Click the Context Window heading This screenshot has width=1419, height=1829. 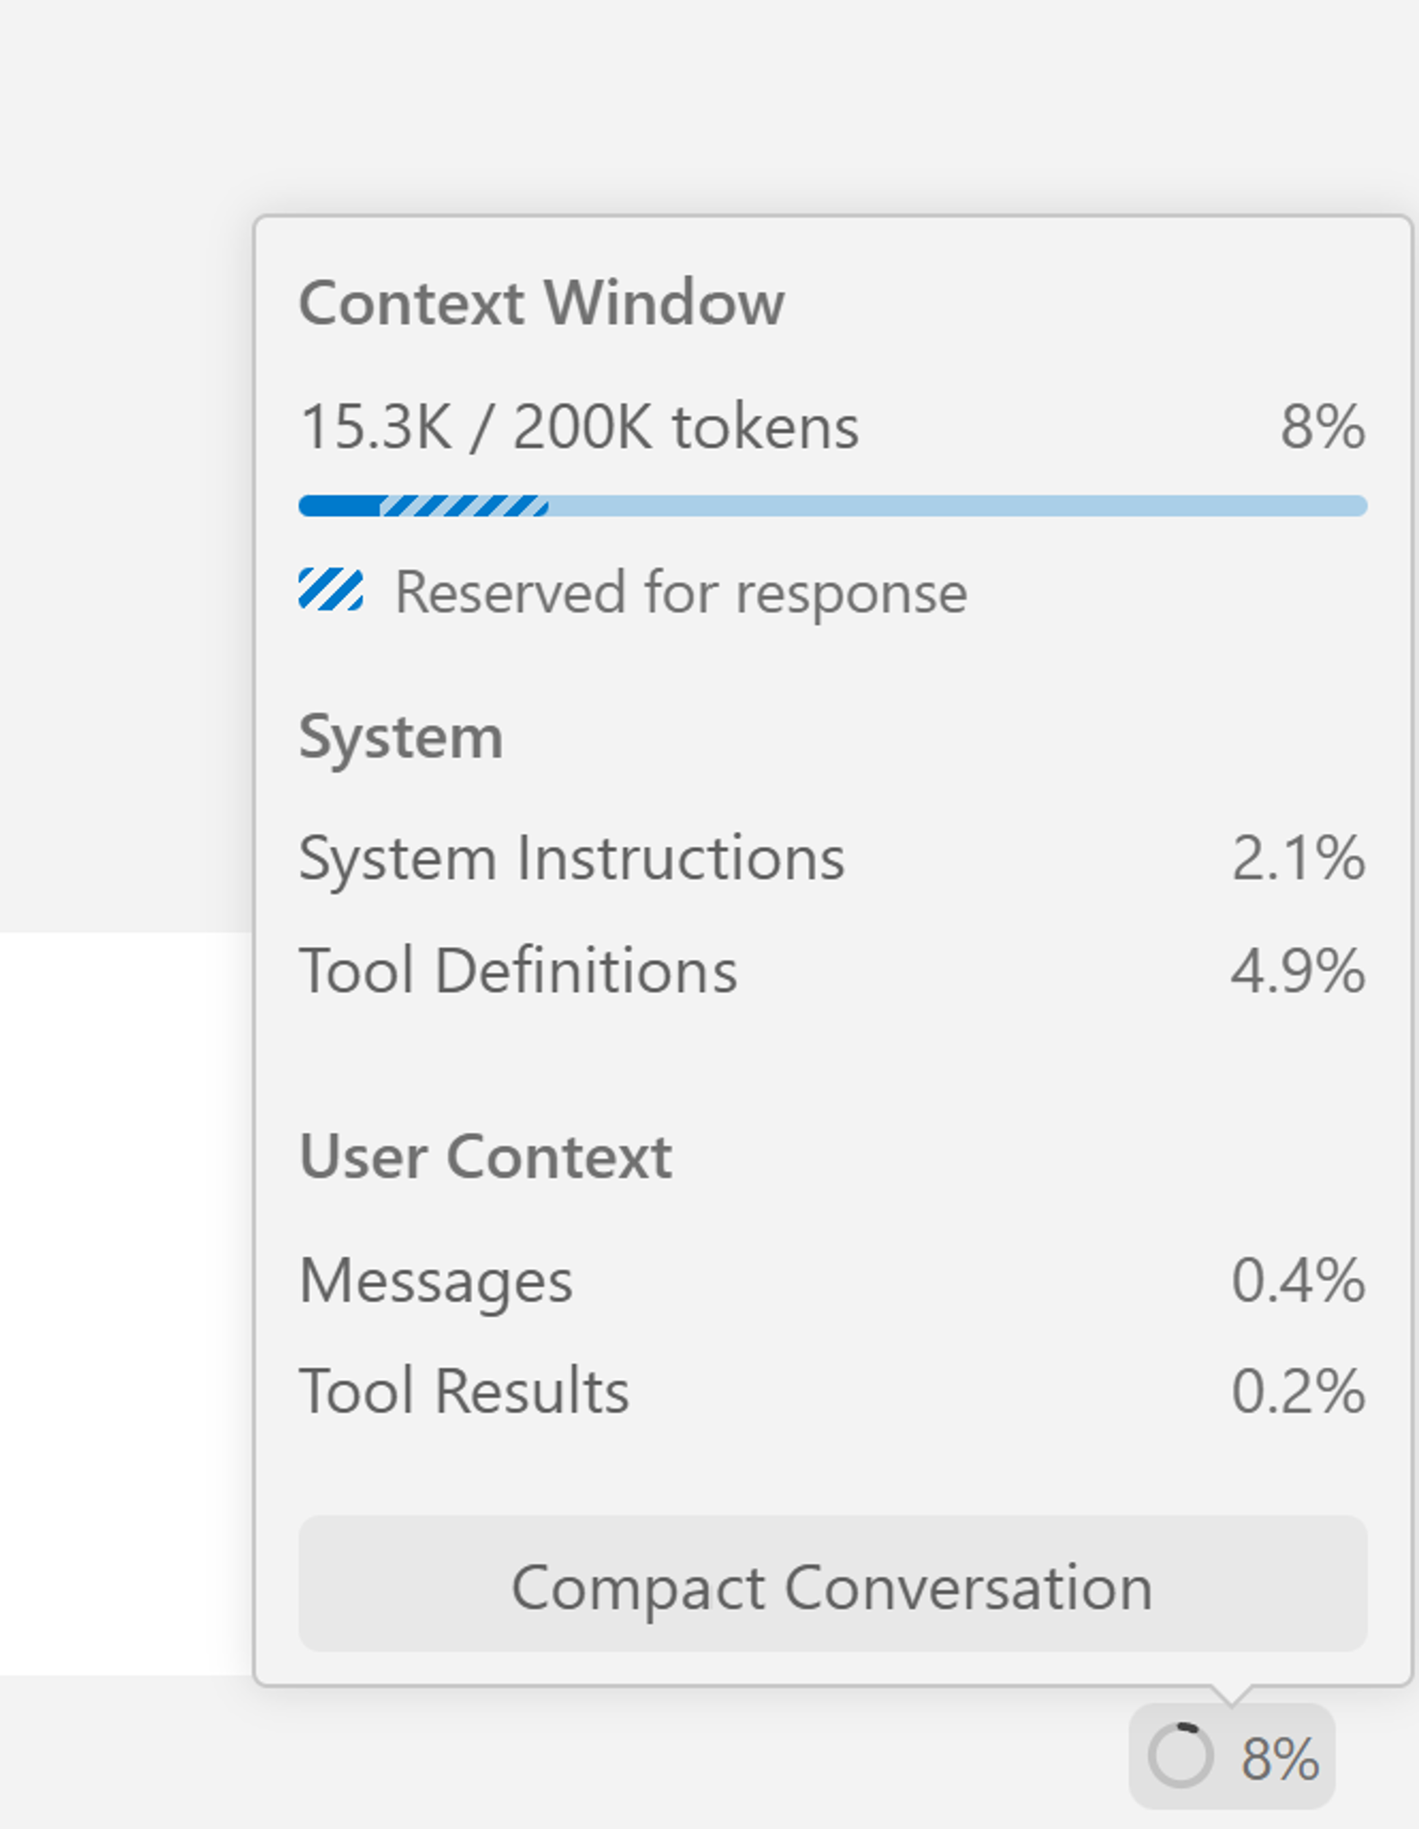[542, 303]
